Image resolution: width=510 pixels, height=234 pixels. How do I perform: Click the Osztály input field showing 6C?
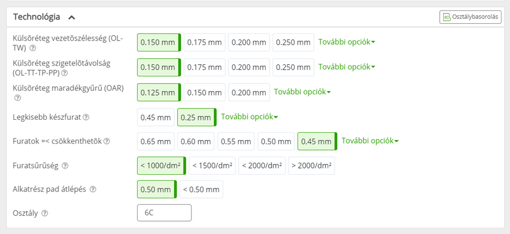[x=164, y=213]
